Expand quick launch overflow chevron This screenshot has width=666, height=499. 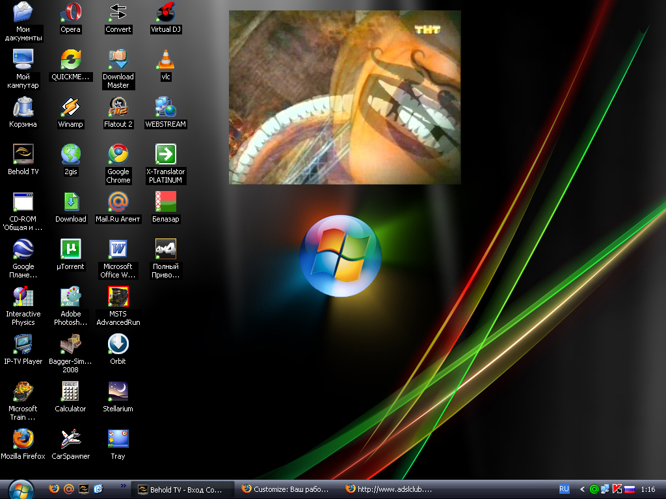coord(123,486)
